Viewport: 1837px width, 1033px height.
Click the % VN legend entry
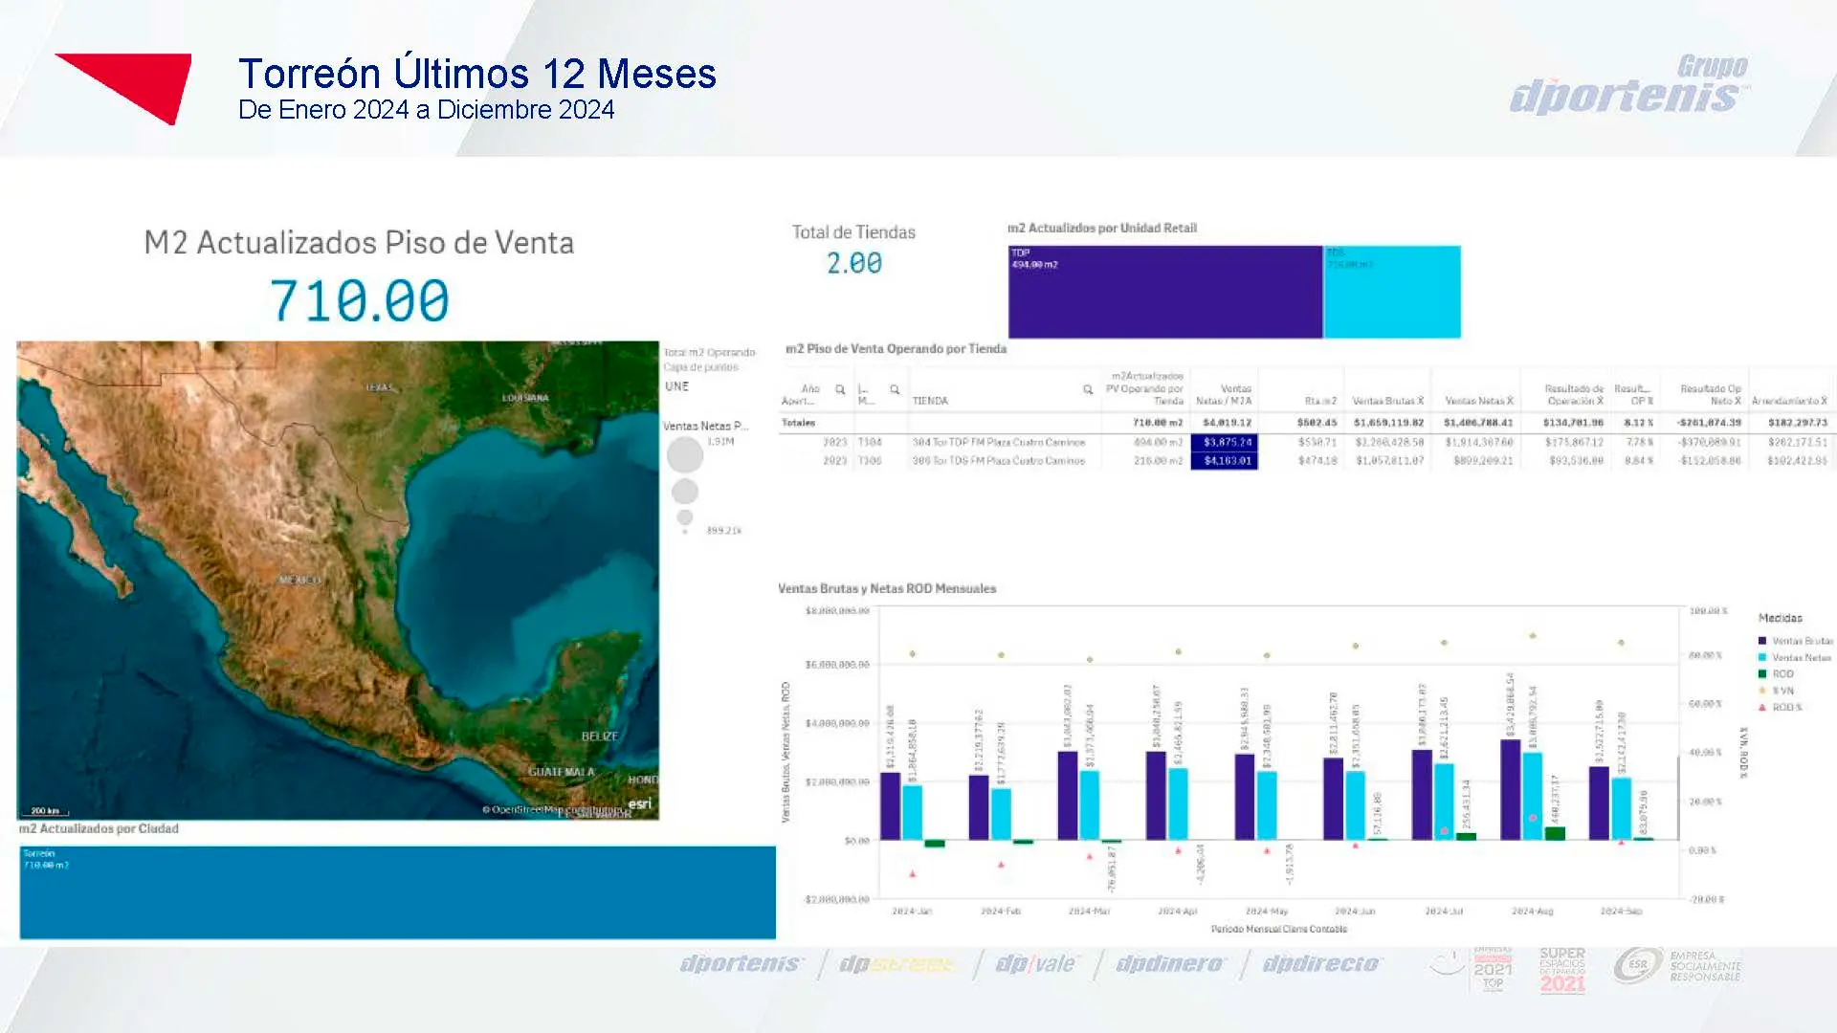point(1777,691)
